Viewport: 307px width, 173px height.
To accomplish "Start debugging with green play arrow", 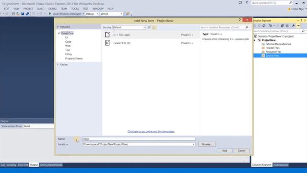I will coord(50,14).
